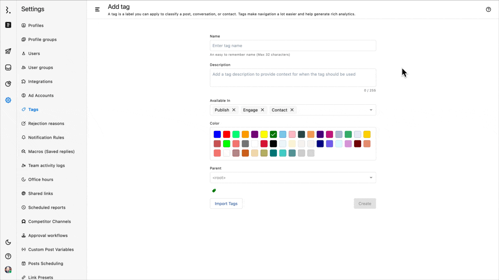Enable dark mode with the moon icon
The width and height of the screenshot is (499, 280).
(x=8, y=242)
